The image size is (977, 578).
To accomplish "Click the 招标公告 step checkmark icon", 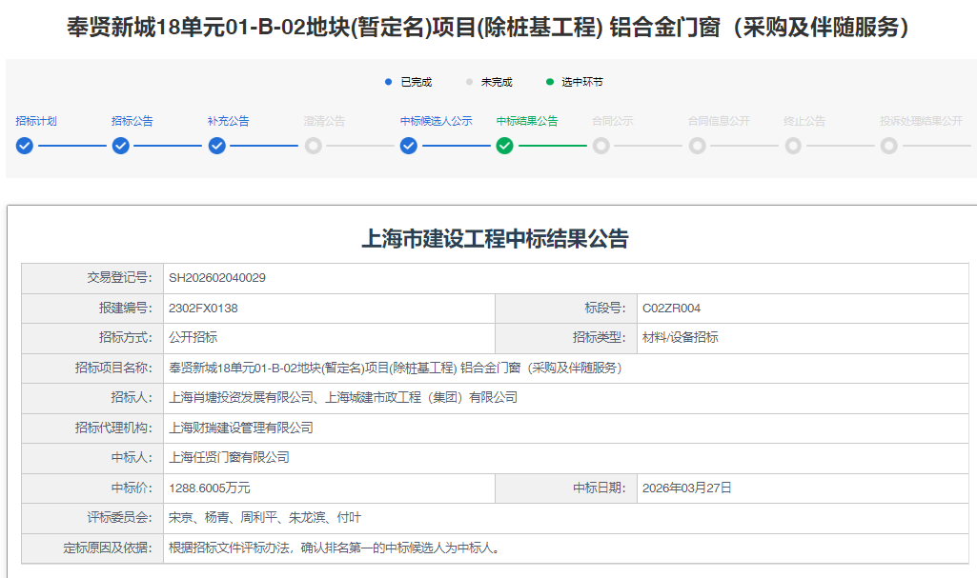I will (121, 146).
